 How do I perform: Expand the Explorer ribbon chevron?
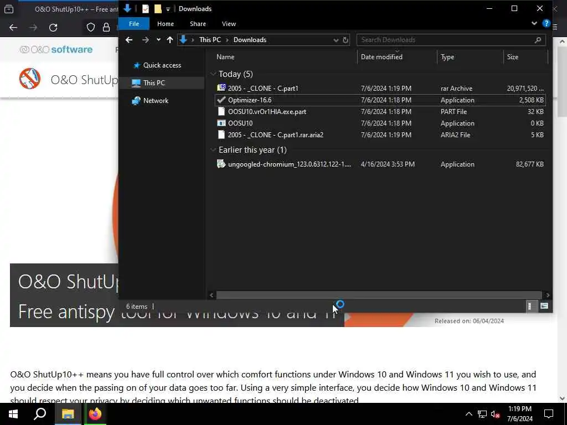click(x=534, y=23)
